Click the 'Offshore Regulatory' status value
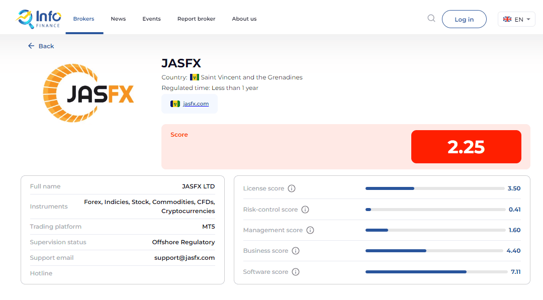The height and width of the screenshot is (300, 543). pos(184,242)
